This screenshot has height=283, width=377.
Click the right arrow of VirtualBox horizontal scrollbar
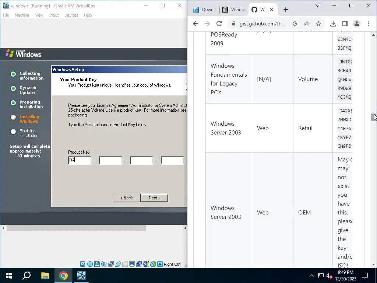[x=185, y=228]
